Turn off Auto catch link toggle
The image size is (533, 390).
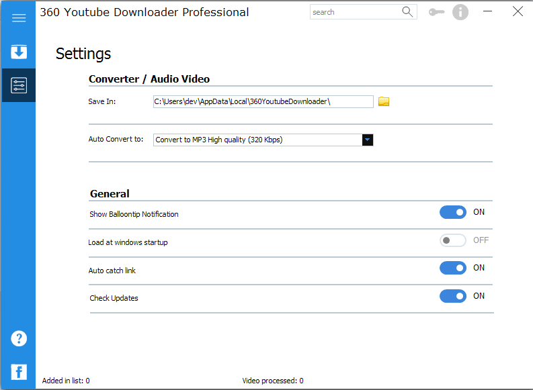tap(453, 268)
